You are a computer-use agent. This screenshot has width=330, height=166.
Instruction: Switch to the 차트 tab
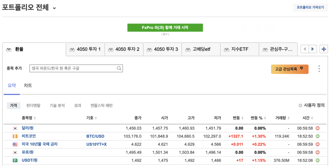[x=28, y=85]
